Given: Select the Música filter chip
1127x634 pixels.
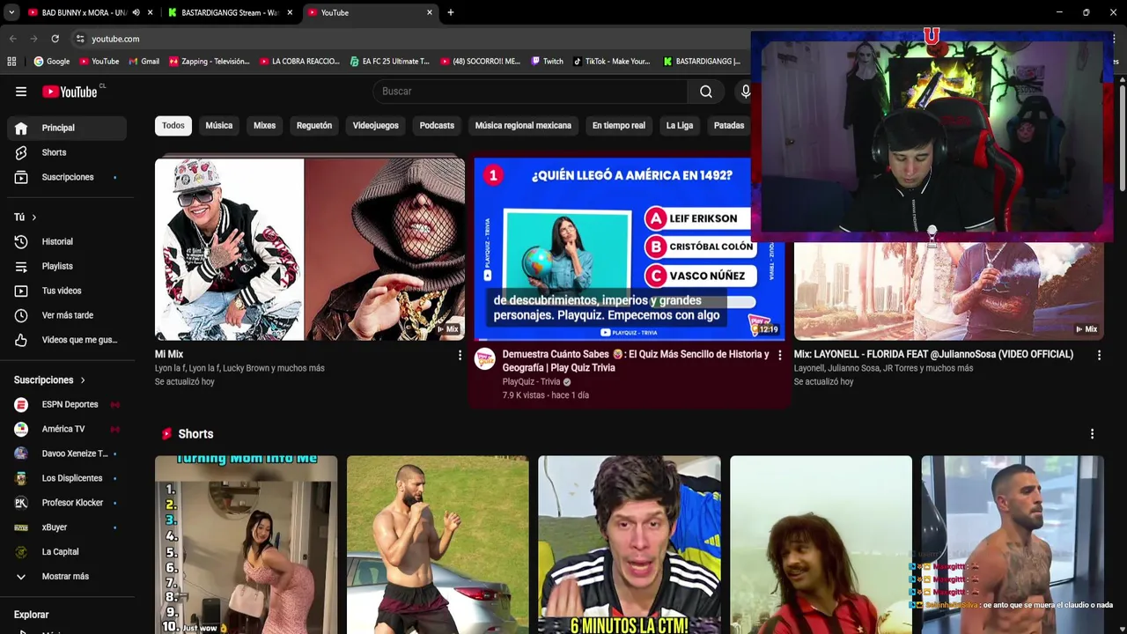Looking at the screenshot, I should tap(219, 125).
